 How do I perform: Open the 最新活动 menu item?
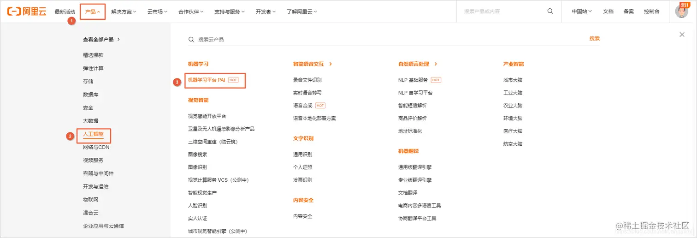[x=65, y=12]
